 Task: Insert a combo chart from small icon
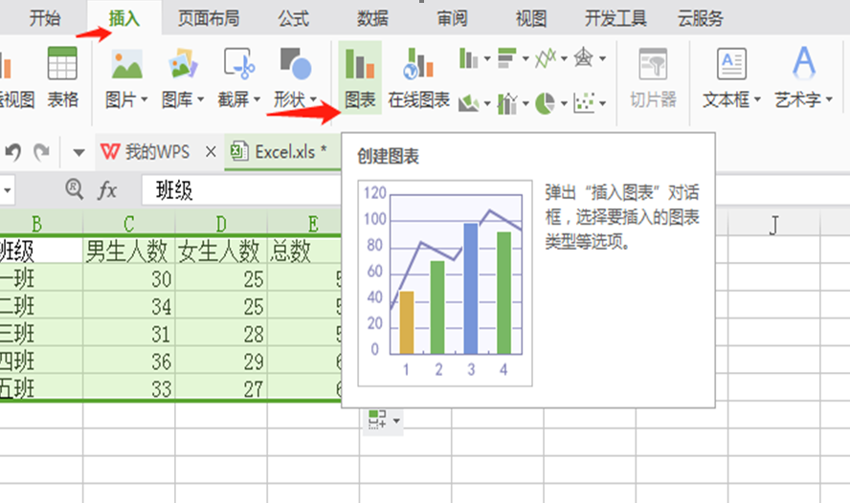507,103
